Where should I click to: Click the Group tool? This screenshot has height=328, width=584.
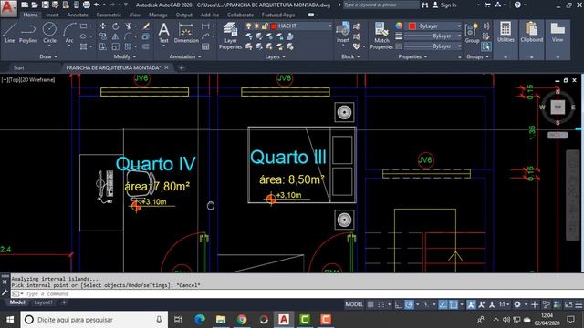pyautogui.click(x=472, y=33)
